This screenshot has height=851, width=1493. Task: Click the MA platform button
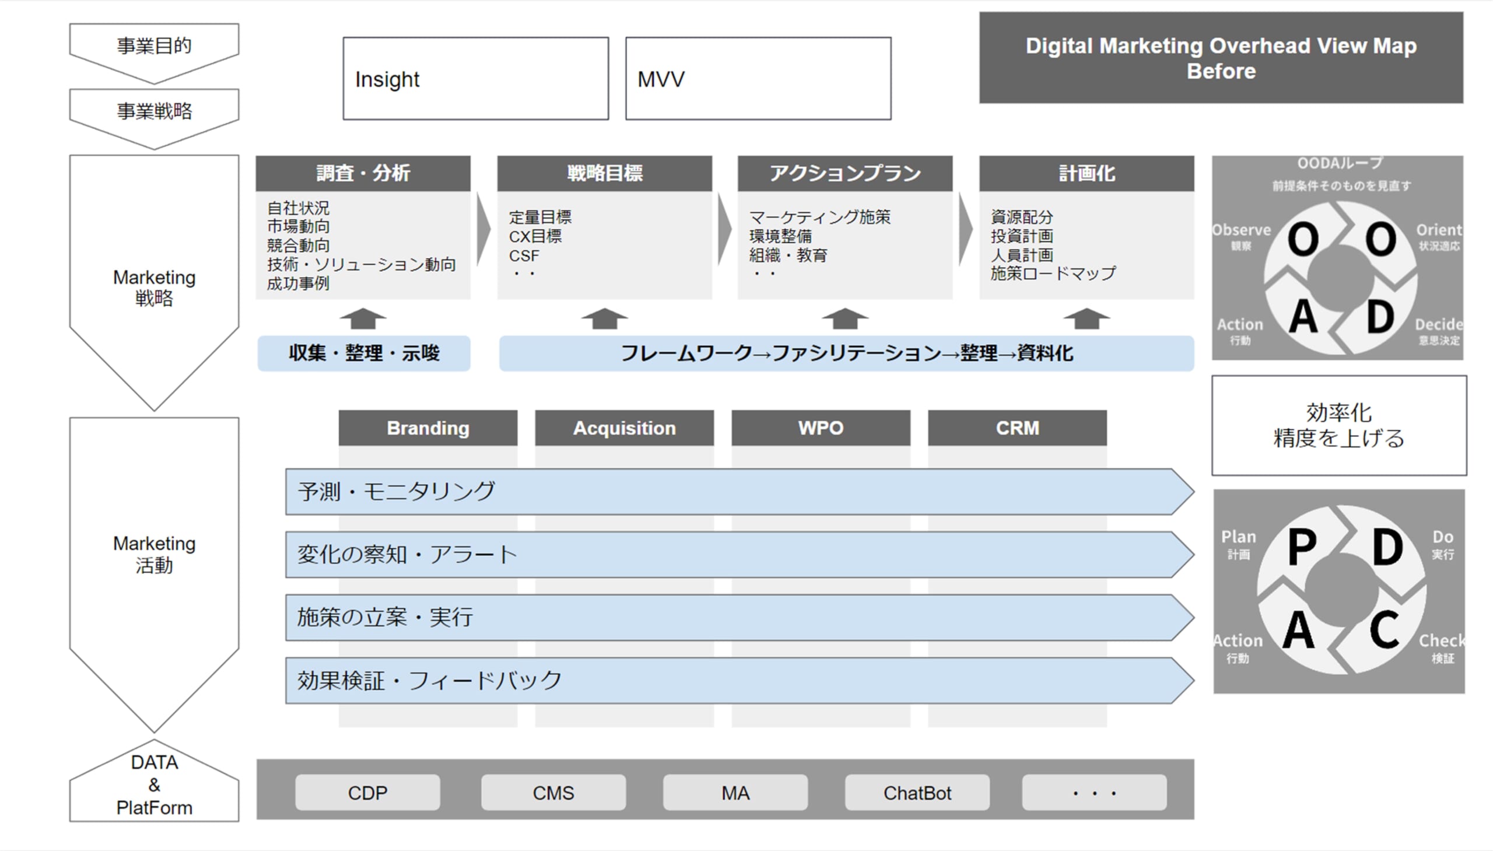tap(735, 793)
